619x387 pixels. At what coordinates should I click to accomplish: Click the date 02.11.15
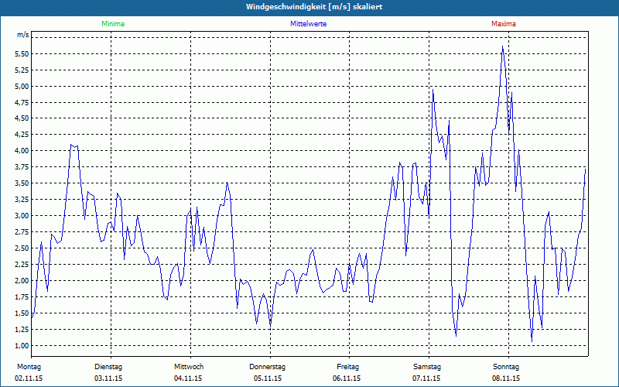[x=29, y=378]
